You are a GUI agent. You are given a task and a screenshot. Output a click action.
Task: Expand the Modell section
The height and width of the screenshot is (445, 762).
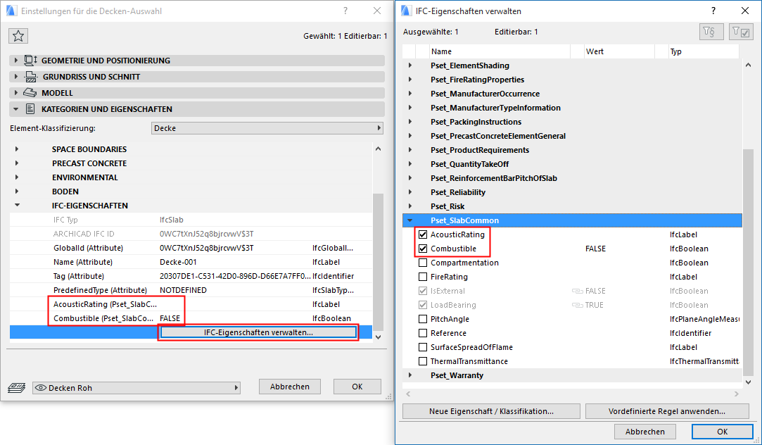pyautogui.click(x=16, y=93)
